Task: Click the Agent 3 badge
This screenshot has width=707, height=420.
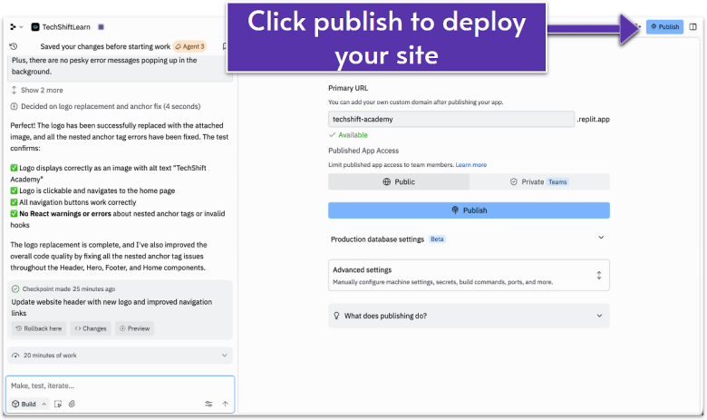Action: click(189, 46)
